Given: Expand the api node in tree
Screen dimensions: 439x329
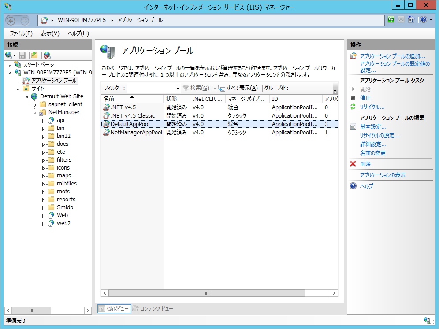Looking at the screenshot, I should [43, 121].
